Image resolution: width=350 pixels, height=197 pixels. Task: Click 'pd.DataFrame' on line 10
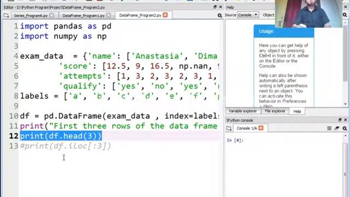point(73,116)
